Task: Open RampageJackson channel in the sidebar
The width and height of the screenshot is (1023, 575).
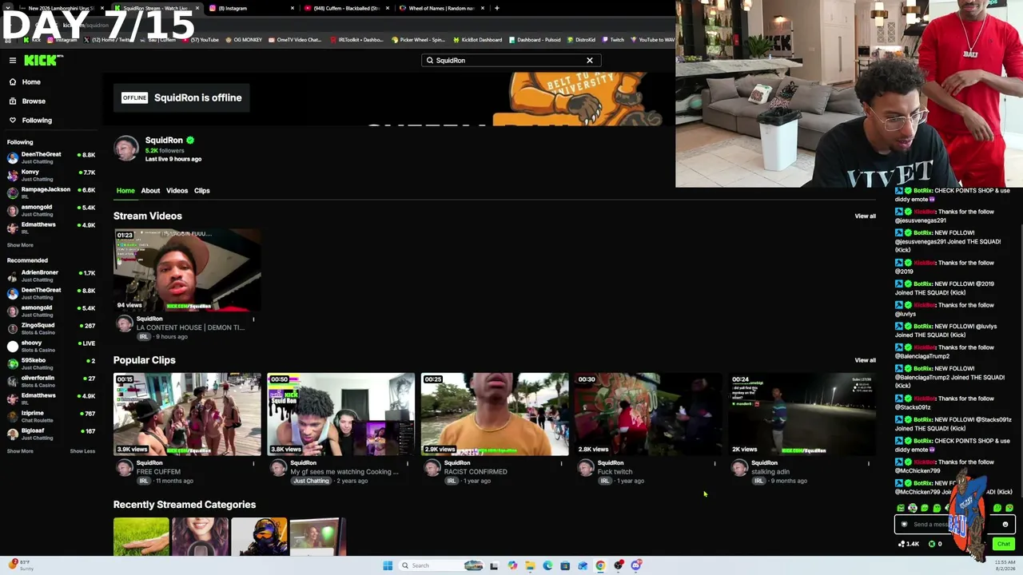Action: [51, 192]
